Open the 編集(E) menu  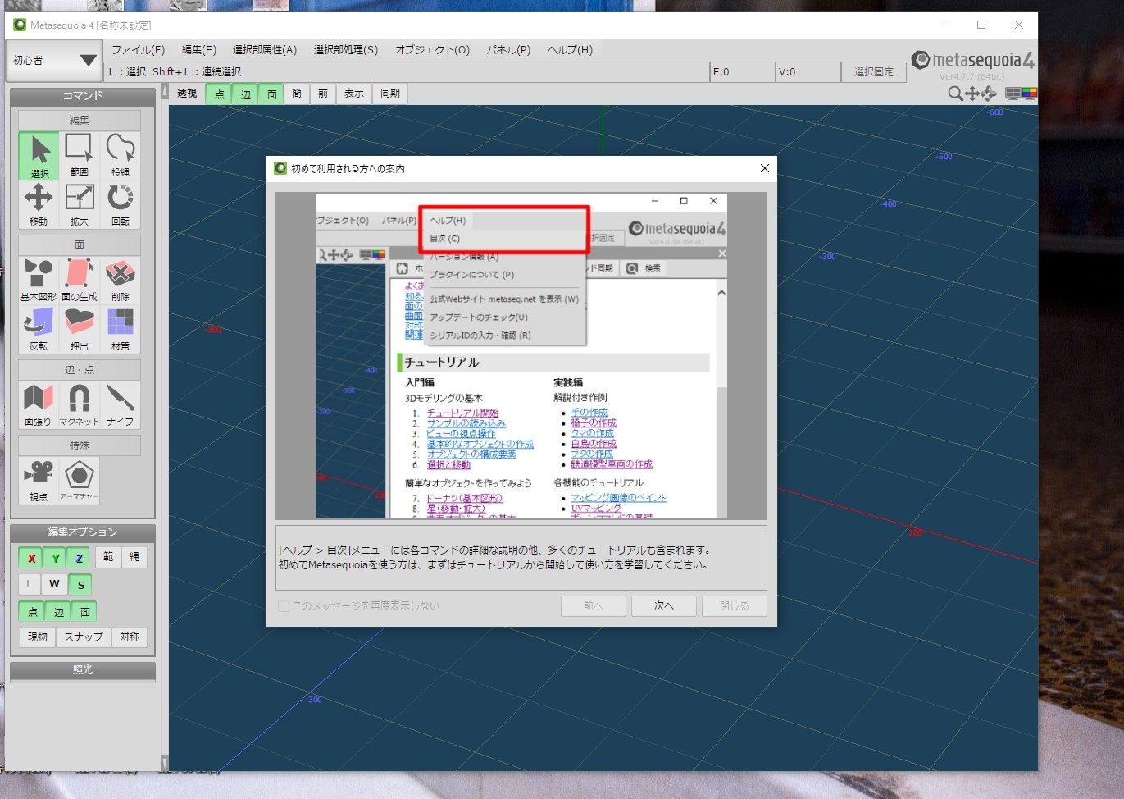[199, 50]
